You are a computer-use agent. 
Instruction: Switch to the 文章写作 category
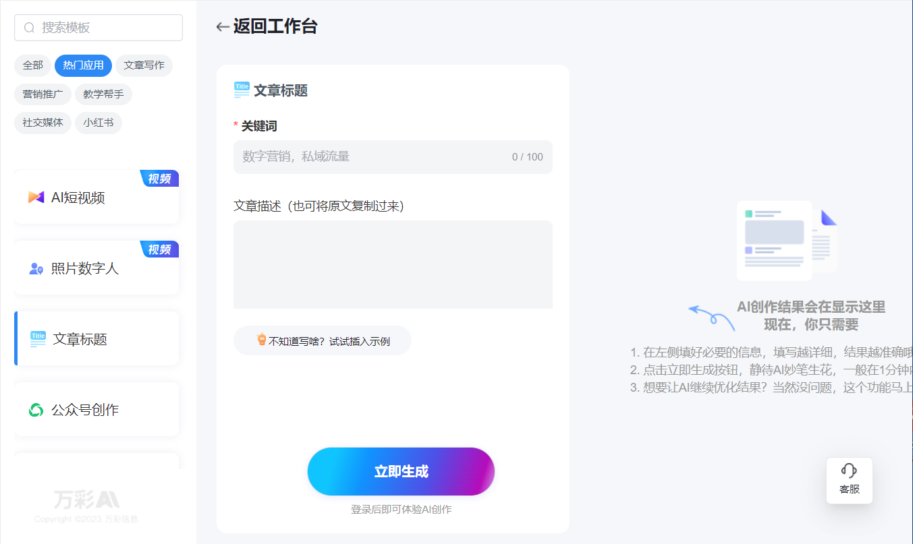pos(144,65)
